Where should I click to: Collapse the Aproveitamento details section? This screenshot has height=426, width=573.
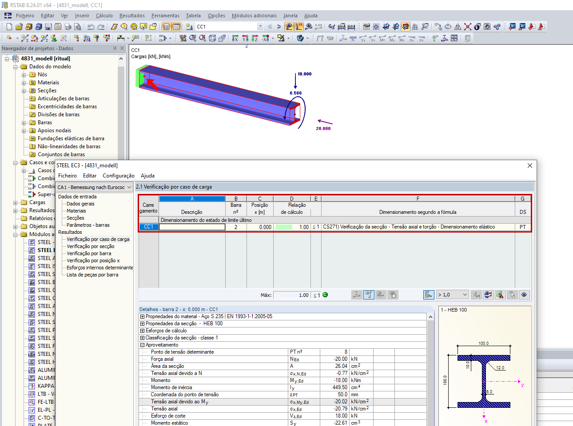tap(142, 345)
